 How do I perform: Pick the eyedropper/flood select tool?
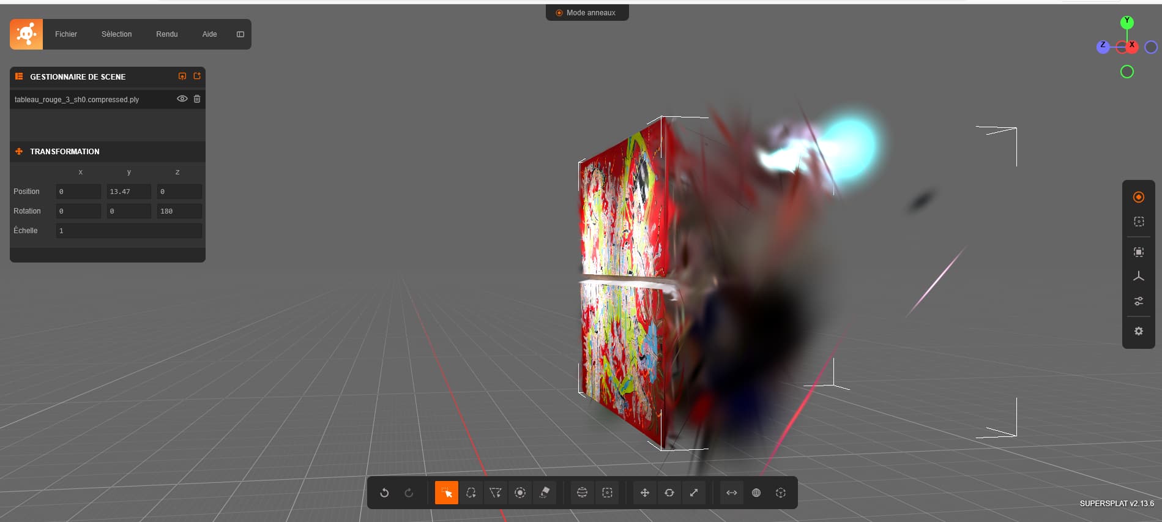(545, 493)
